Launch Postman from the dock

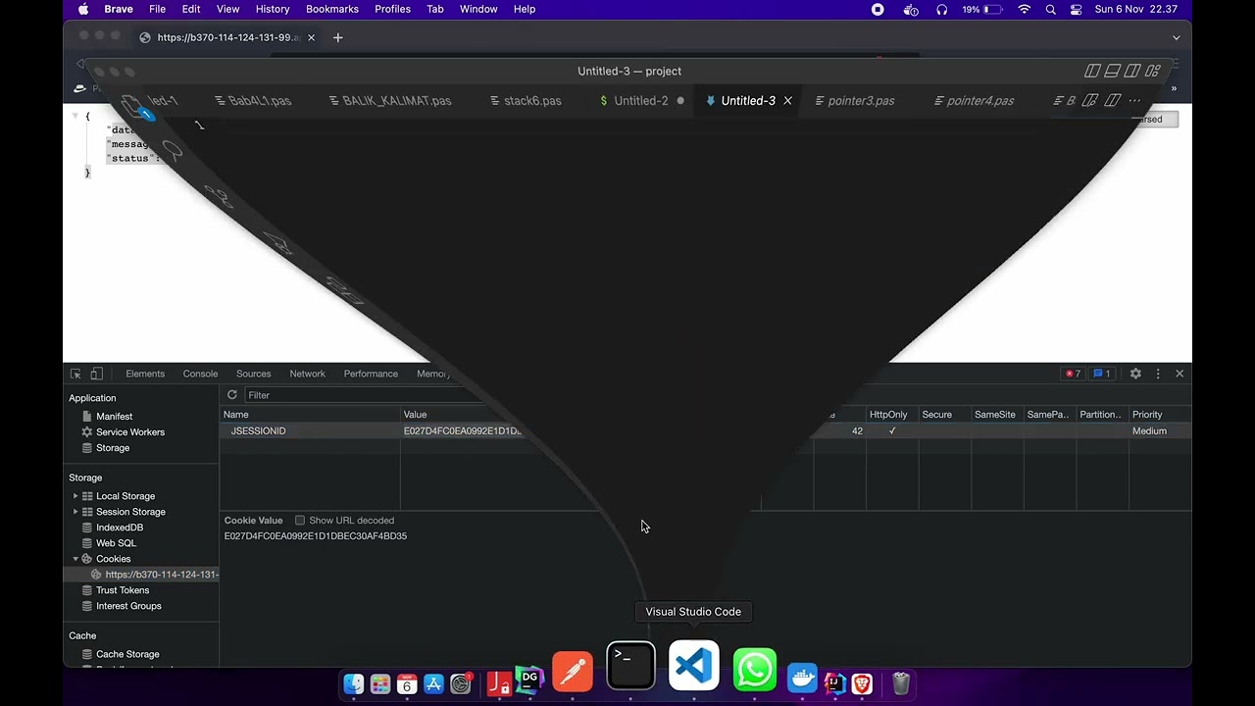point(573,672)
